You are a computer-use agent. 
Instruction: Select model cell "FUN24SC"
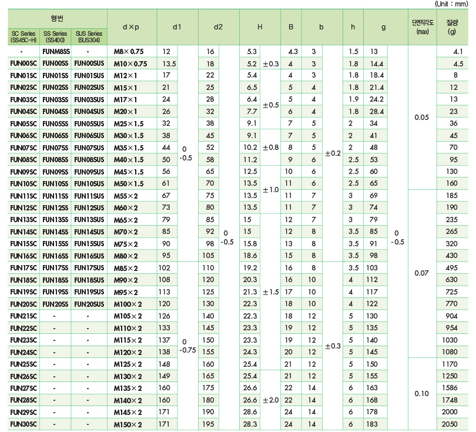(24, 352)
